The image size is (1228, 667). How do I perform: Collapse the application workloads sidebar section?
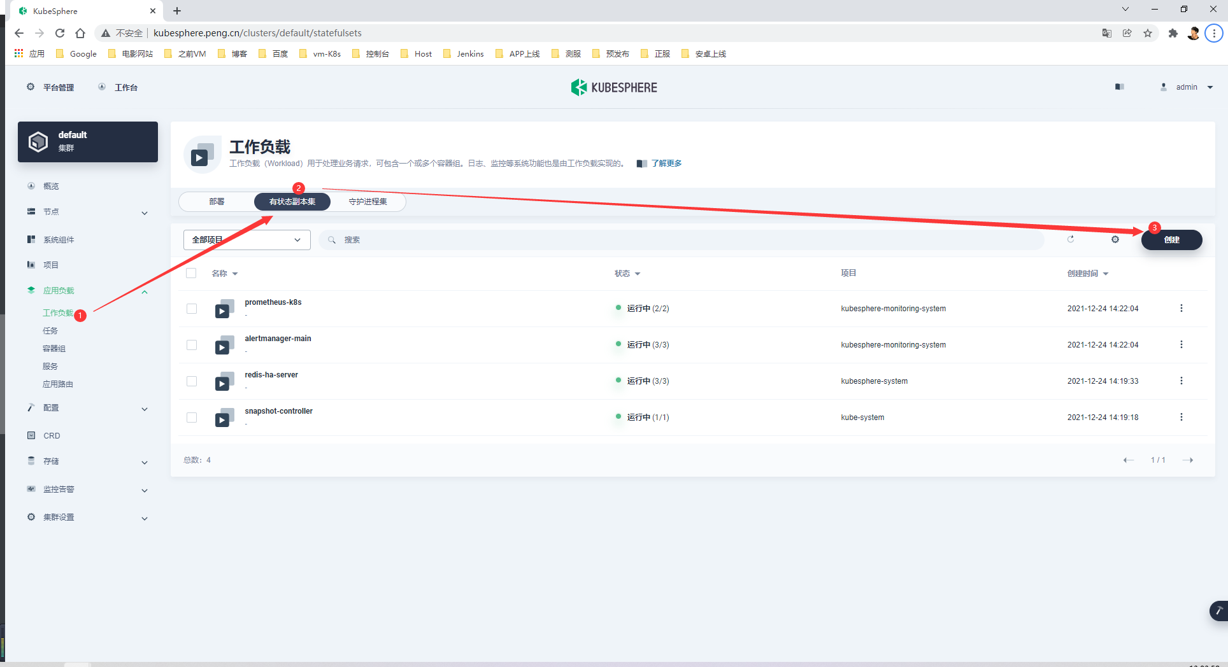pos(145,291)
